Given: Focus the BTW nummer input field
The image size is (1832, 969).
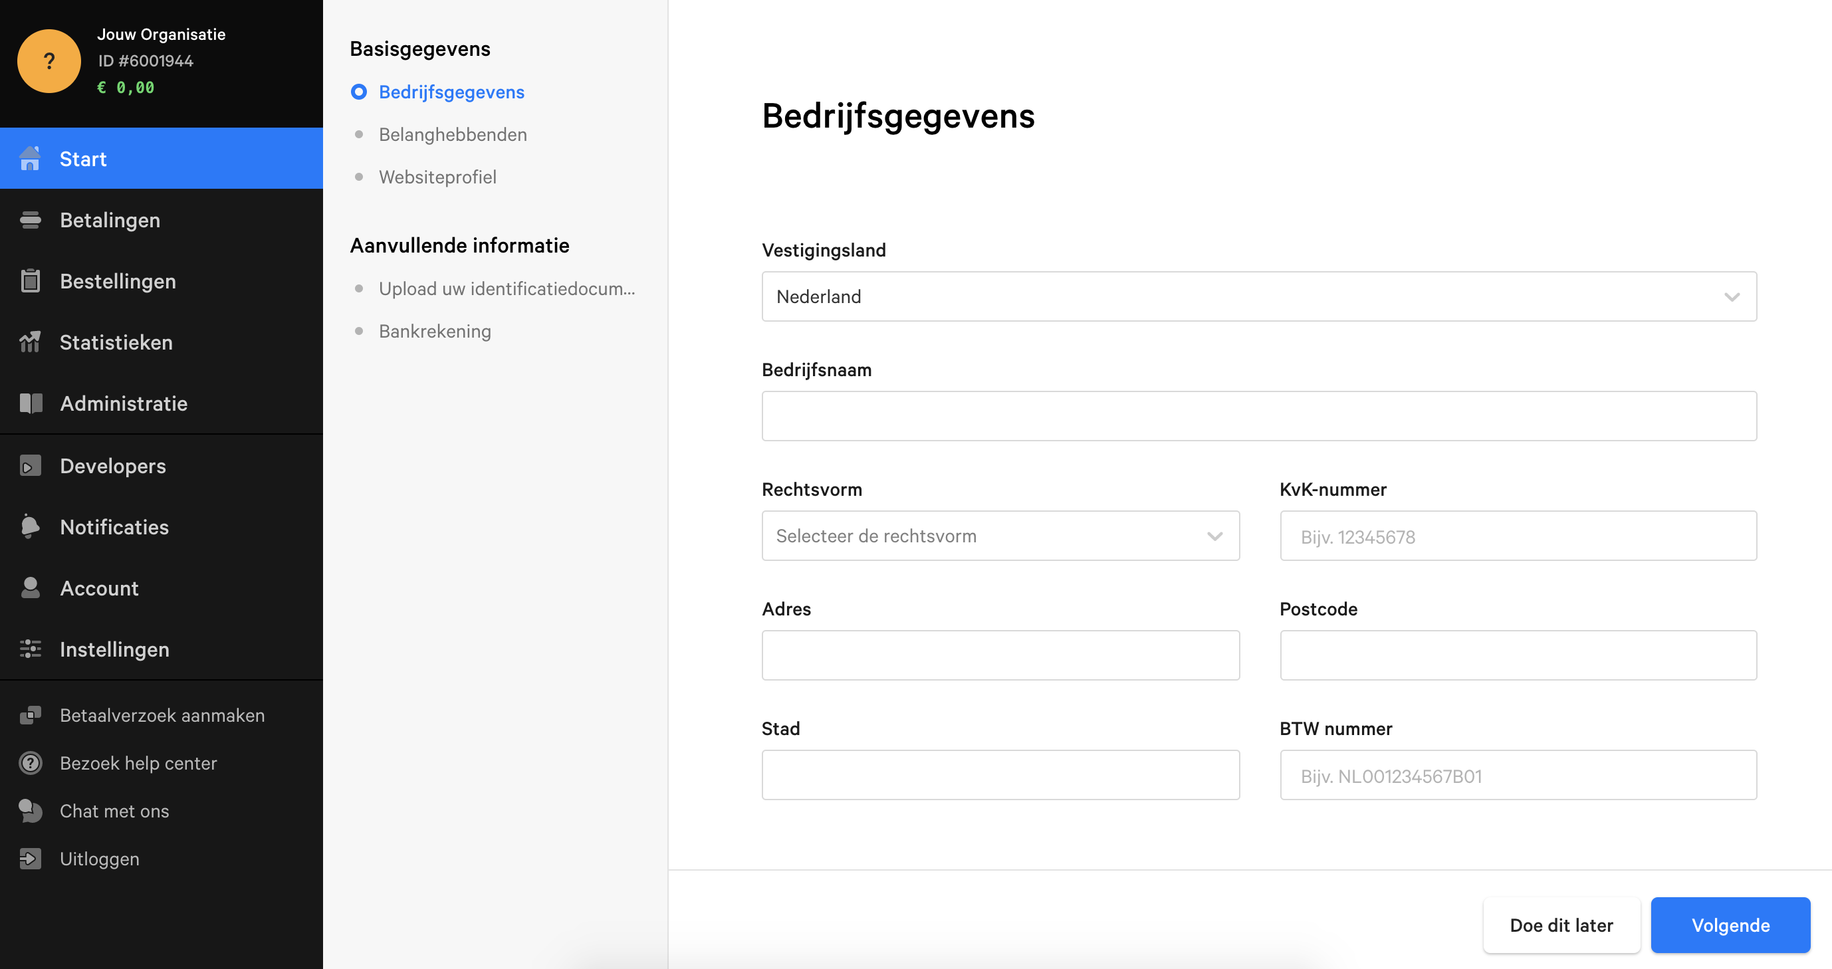Looking at the screenshot, I should click(x=1518, y=775).
